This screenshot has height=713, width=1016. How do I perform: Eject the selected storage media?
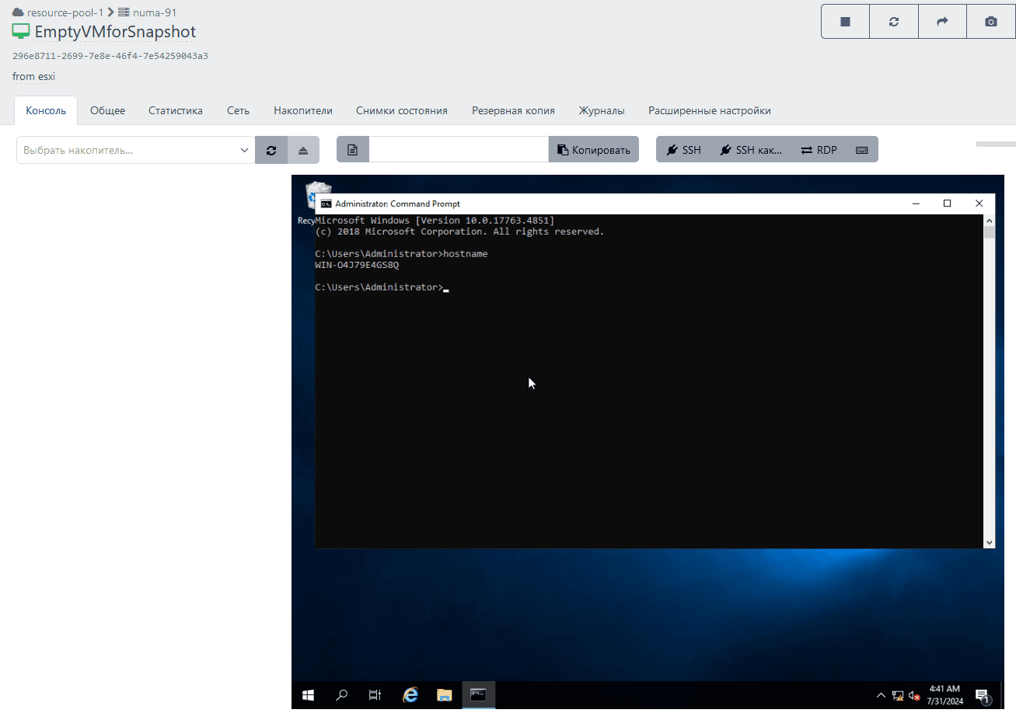coord(303,150)
